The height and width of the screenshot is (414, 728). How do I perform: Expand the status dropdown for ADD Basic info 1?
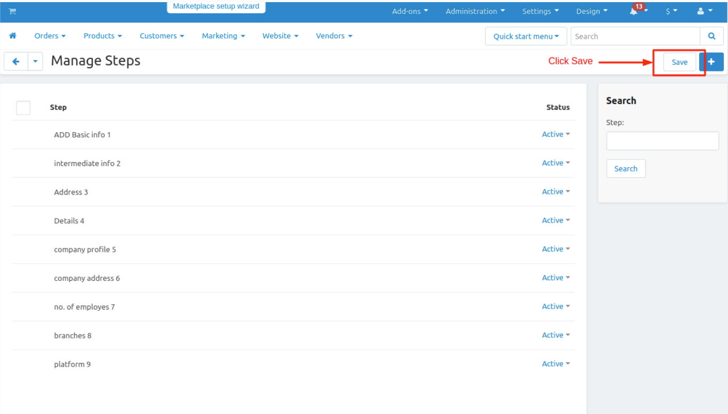555,134
